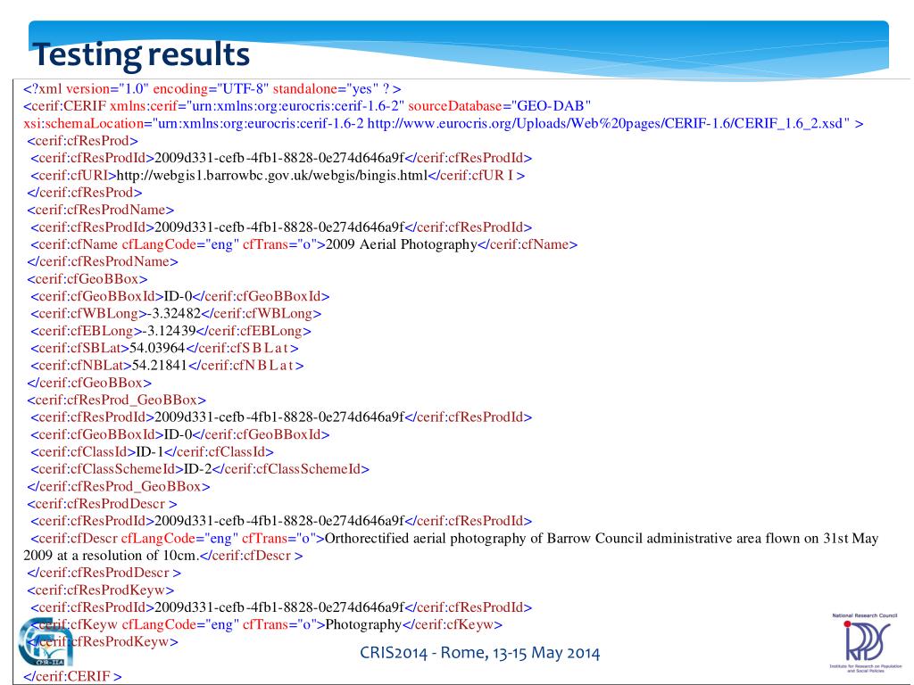The width and height of the screenshot is (914, 685).
Task: Open the webgis1.barrowbc.gov.uk URL
Action: coord(272,176)
